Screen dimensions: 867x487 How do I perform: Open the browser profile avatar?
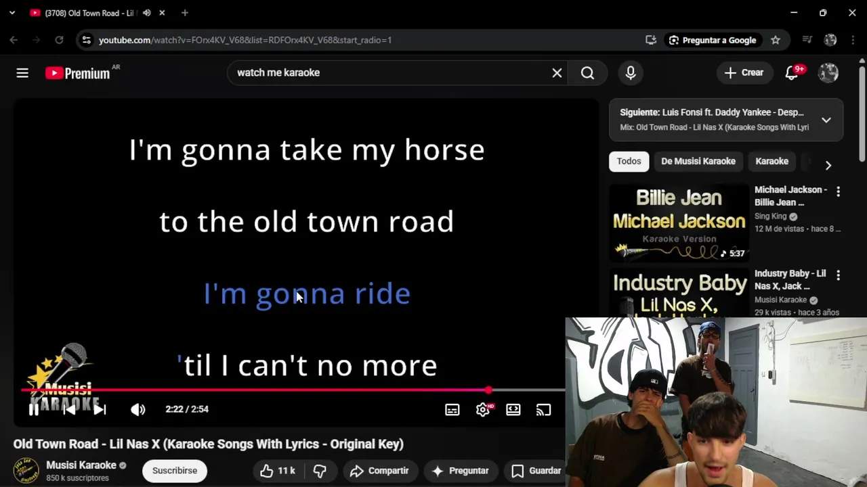tap(830, 40)
